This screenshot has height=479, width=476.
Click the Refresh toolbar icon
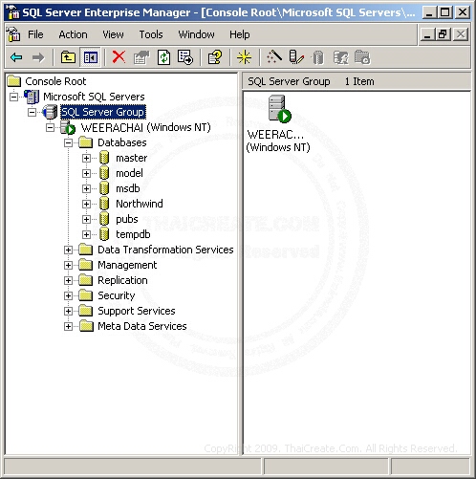163,57
